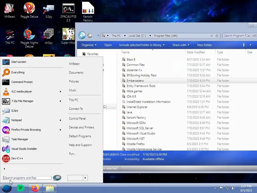The width and height of the screenshot is (257, 193).
Task: Open Peggle Deluxe desktop shortcut
Action: tap(29, 10)
